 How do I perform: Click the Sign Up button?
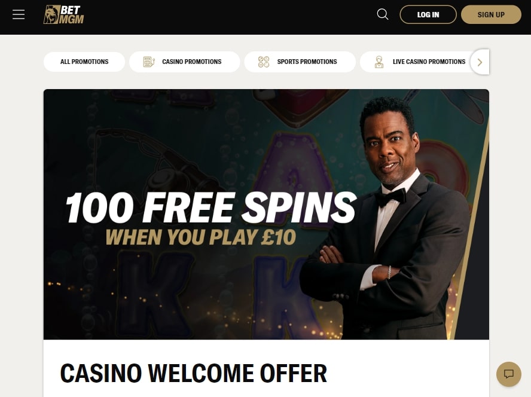pyautogui.click(x=491, y=14)
